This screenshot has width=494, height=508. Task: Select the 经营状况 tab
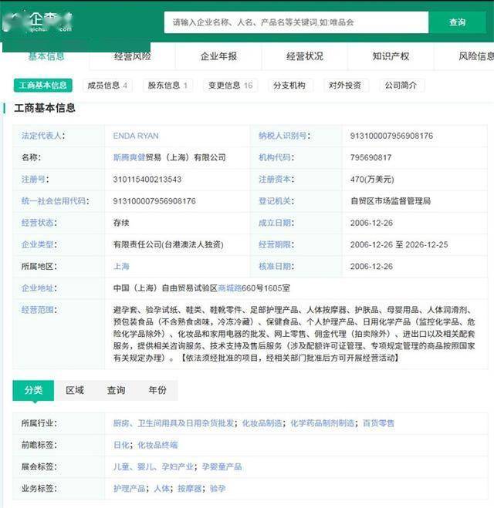[305, 56]
